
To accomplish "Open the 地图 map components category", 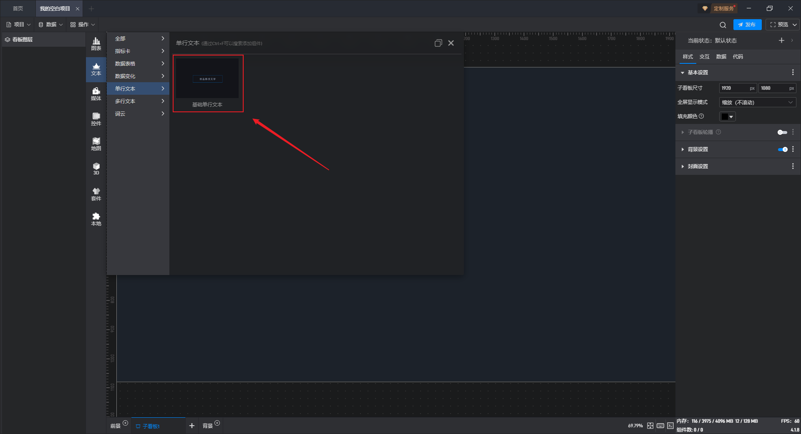I will click(96, 144).
